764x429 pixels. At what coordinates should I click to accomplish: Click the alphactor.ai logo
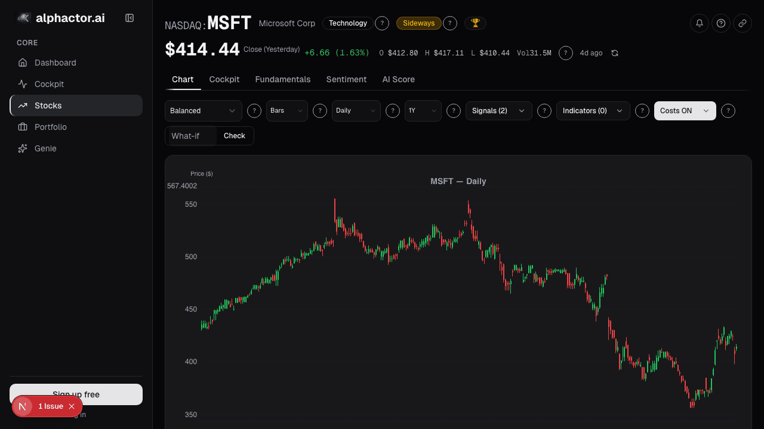tap(60, 18)
